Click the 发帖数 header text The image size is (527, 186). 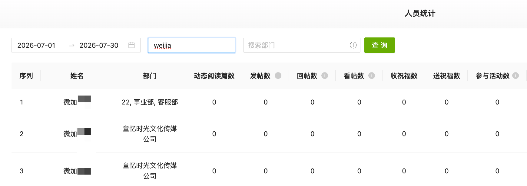pyautogui.click(x=260, y=76)
